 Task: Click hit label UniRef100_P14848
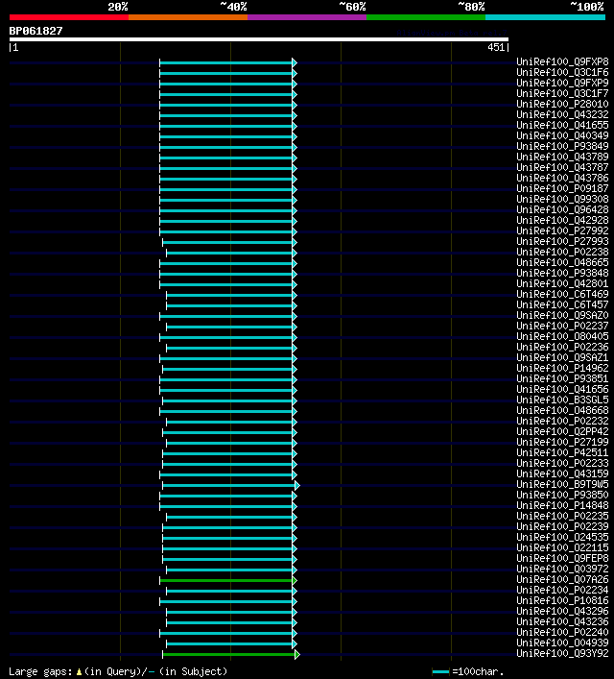coord(562,505)
